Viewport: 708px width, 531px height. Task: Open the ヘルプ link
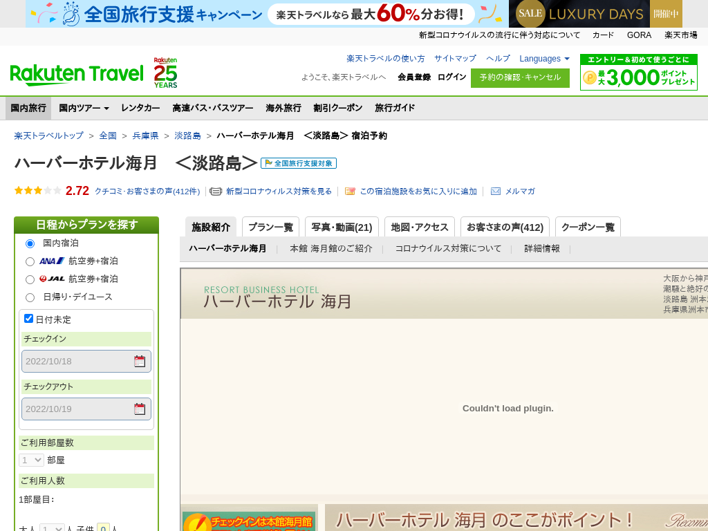click(x=498, y=59)
